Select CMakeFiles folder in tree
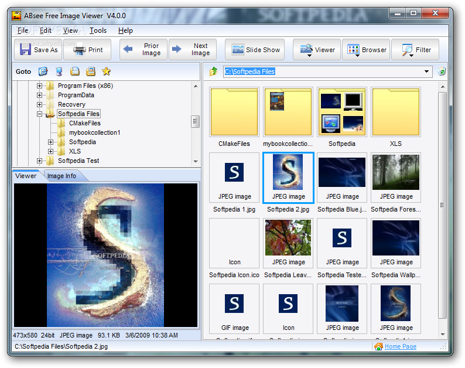The height and width of the screenshot is (368, 465). (x=84, y=123)
